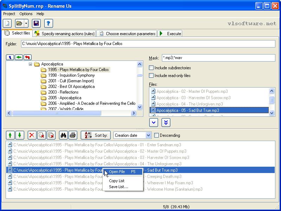Open help with the question mark icon
The width and height of the screenshot is (281, 211).
click(48, 23)
